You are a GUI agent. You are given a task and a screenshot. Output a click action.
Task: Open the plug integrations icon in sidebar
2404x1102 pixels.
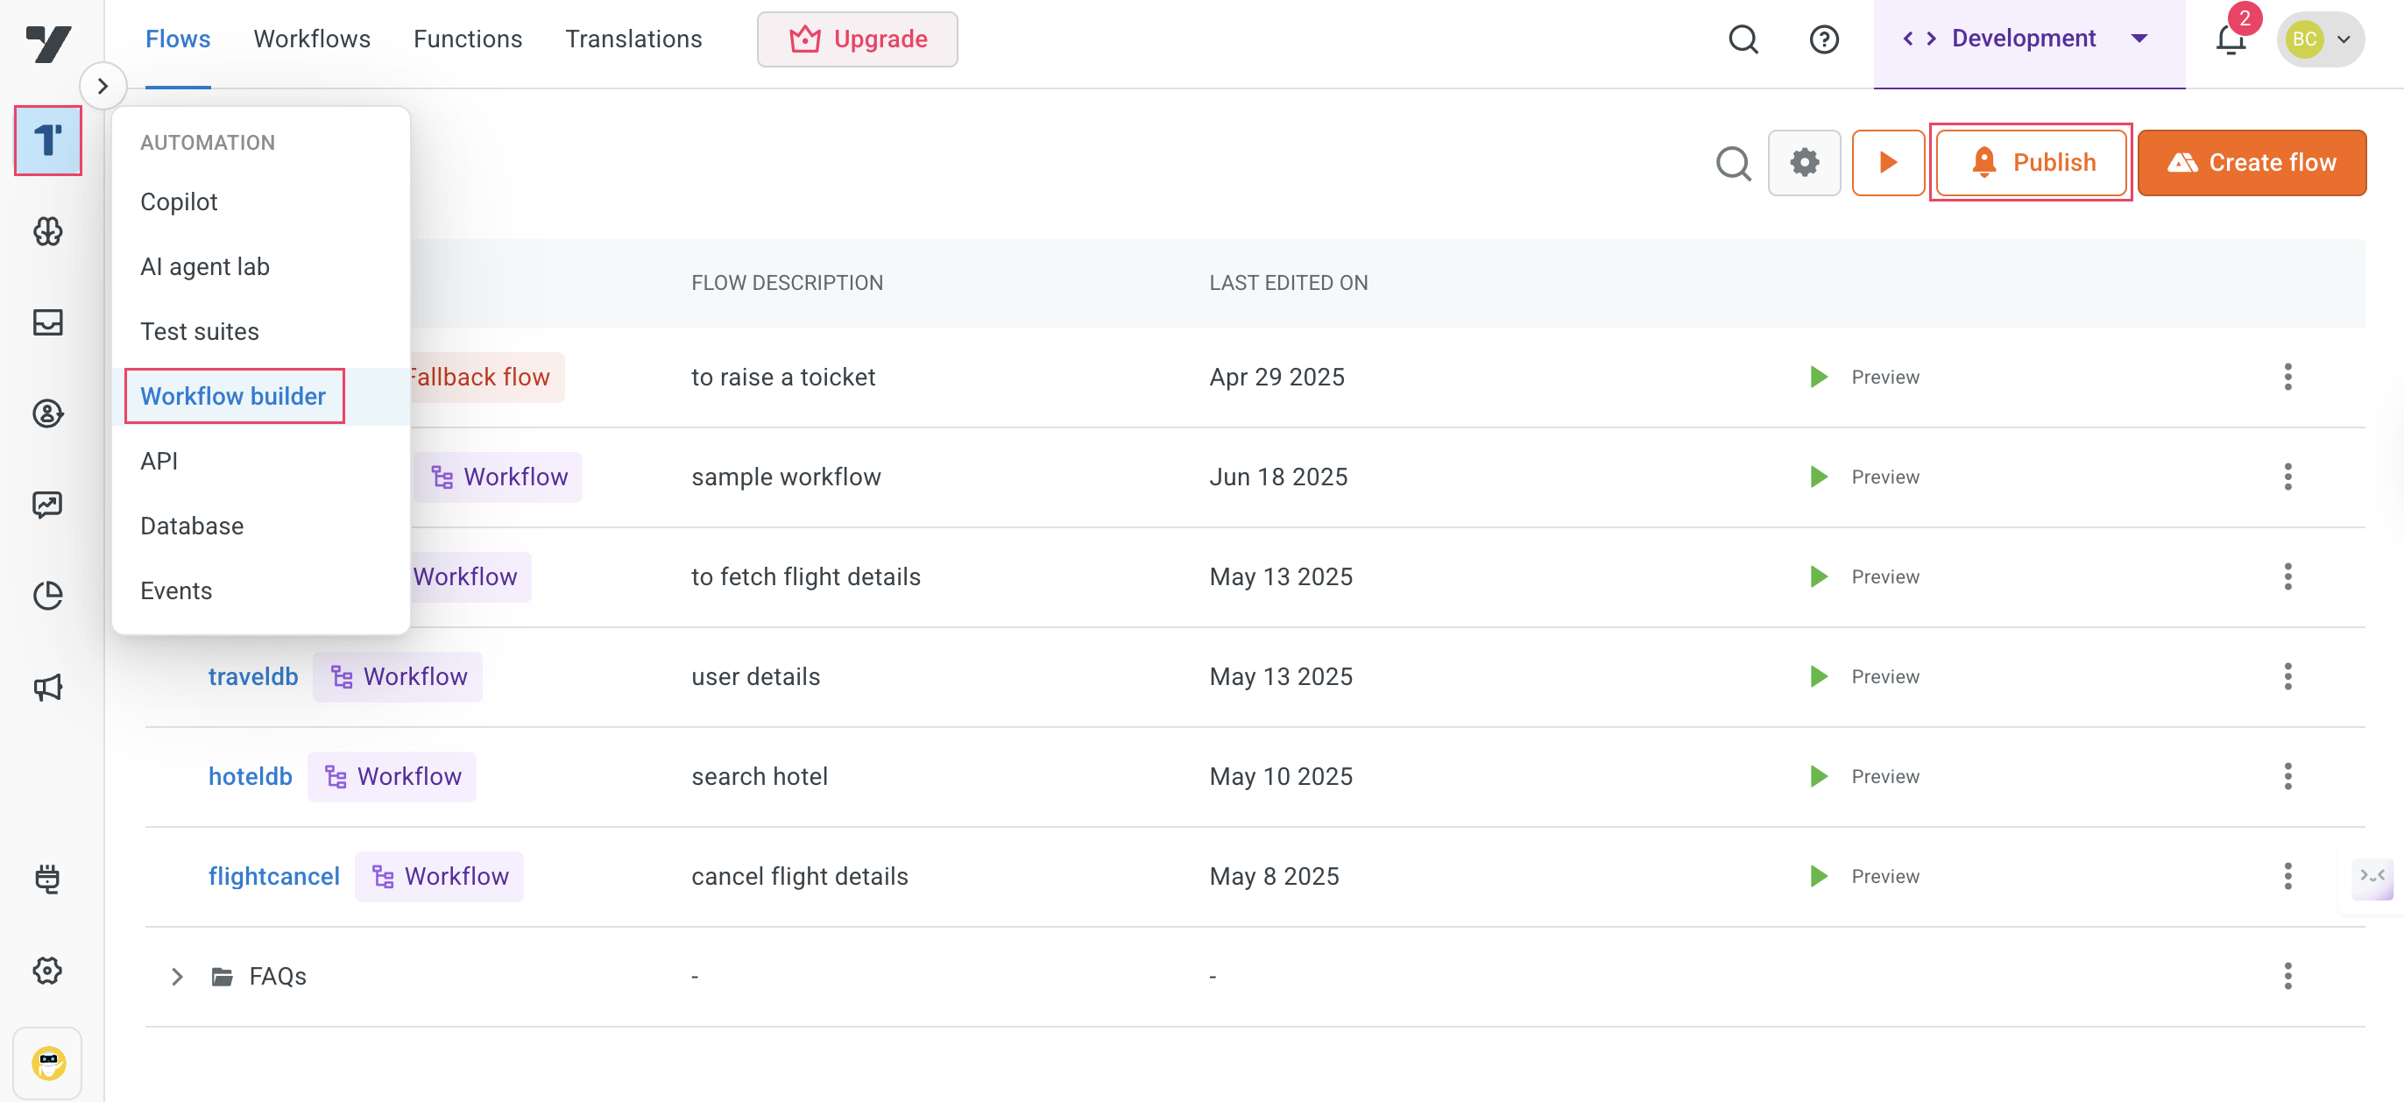tap(47, 878)
